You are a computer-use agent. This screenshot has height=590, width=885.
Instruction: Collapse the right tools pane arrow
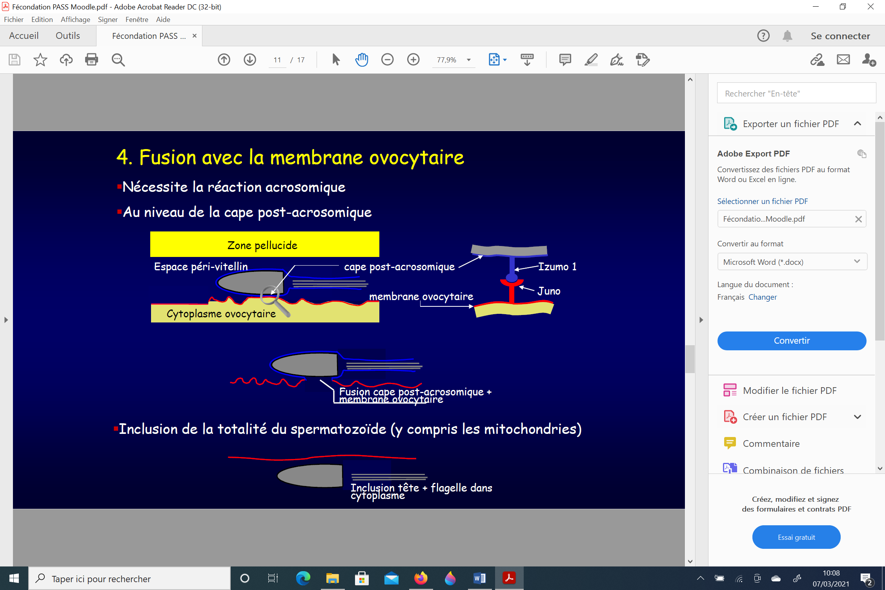[701, 320]
